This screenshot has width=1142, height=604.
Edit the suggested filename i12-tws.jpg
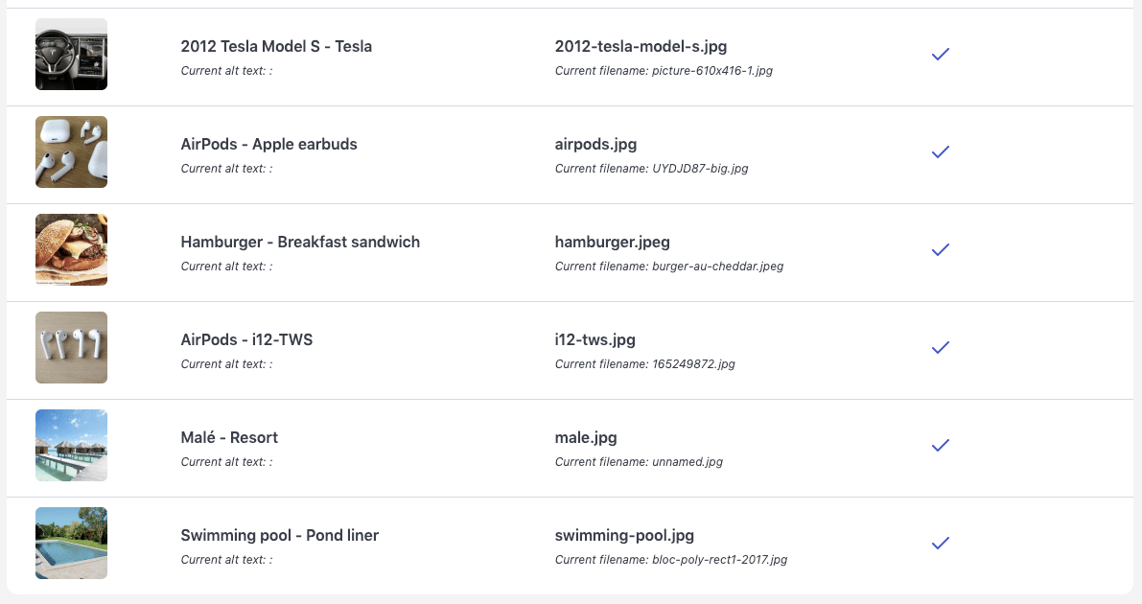[x=595, y=340]
